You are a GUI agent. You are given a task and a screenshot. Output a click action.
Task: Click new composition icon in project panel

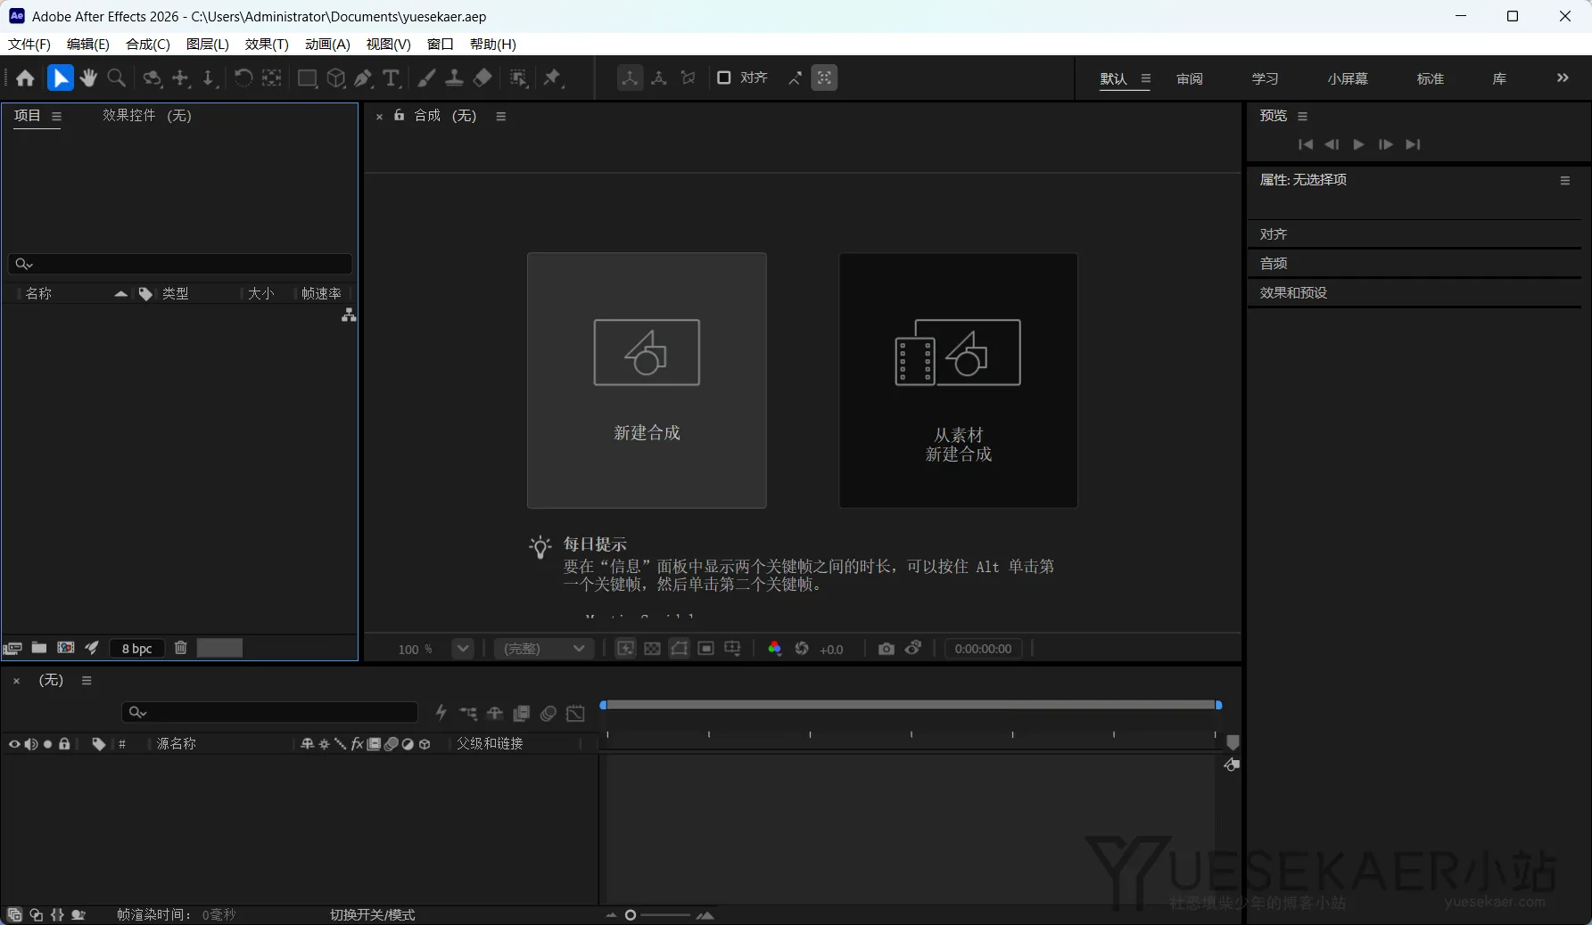tap(65, 648)
